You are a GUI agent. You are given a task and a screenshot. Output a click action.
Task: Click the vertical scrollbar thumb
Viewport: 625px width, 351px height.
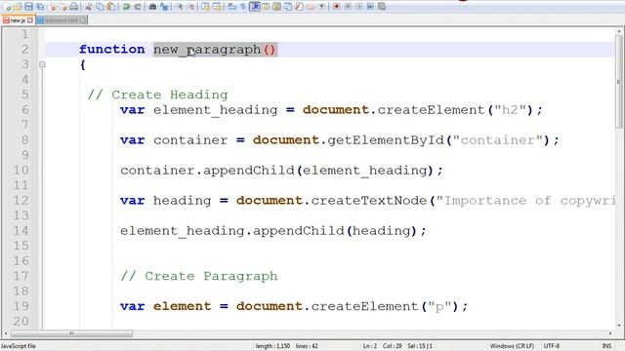(618, 82)
